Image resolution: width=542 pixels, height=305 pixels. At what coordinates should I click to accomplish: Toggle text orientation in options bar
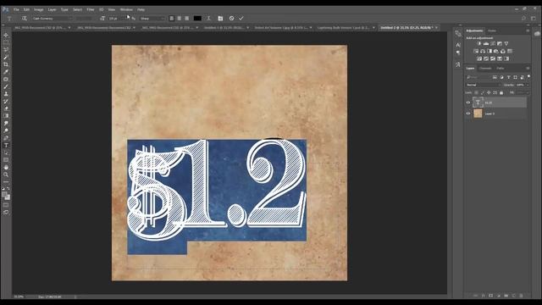pyautogui.click(x=25, y=19)
